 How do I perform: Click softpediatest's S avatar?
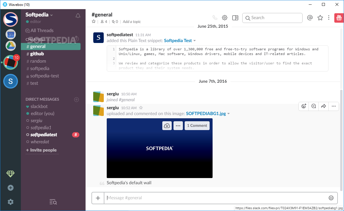coord(98,38)
